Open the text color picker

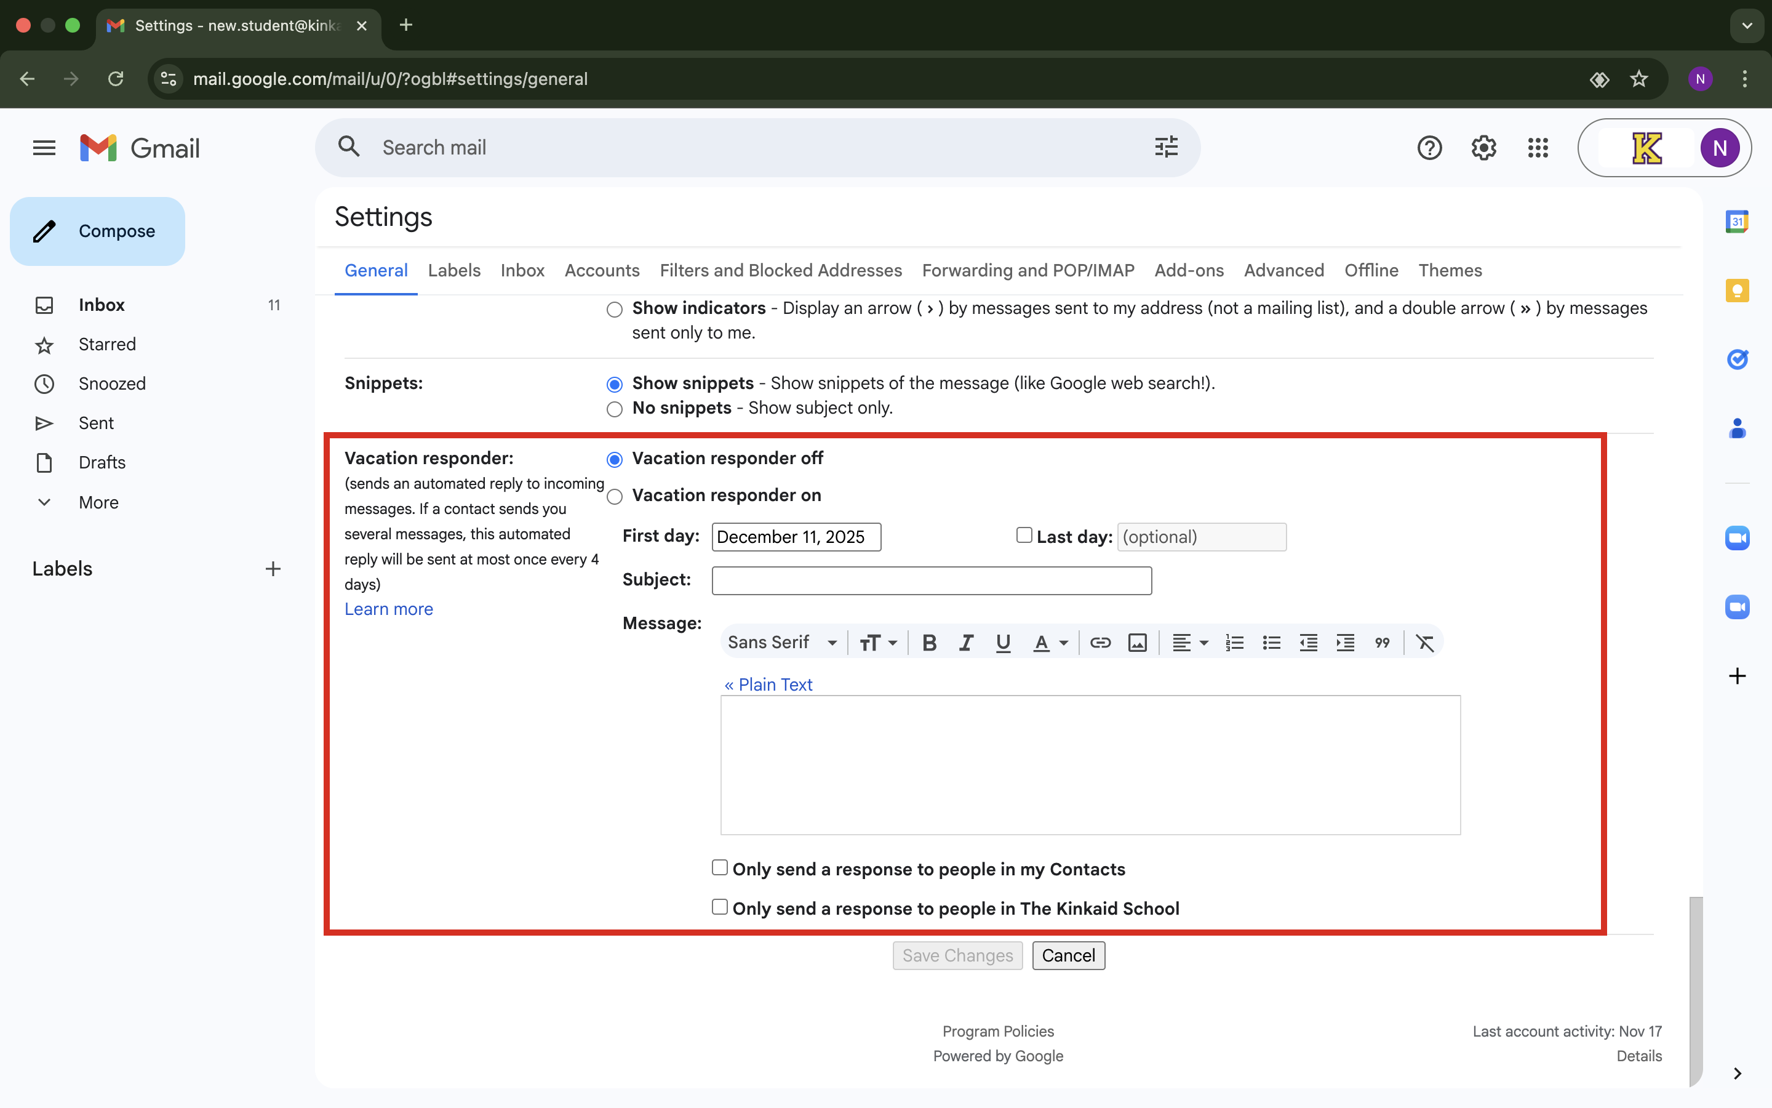(x=1050, y=643)
